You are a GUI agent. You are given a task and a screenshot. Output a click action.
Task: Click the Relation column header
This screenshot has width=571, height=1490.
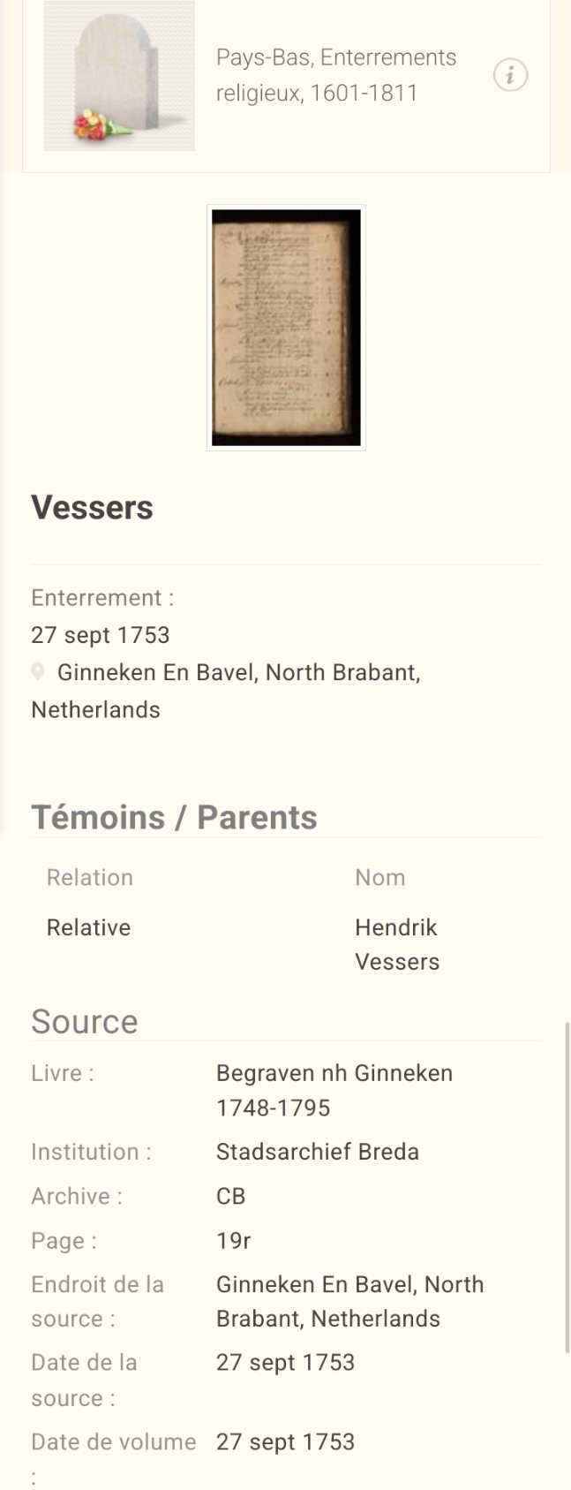point(89,877)
